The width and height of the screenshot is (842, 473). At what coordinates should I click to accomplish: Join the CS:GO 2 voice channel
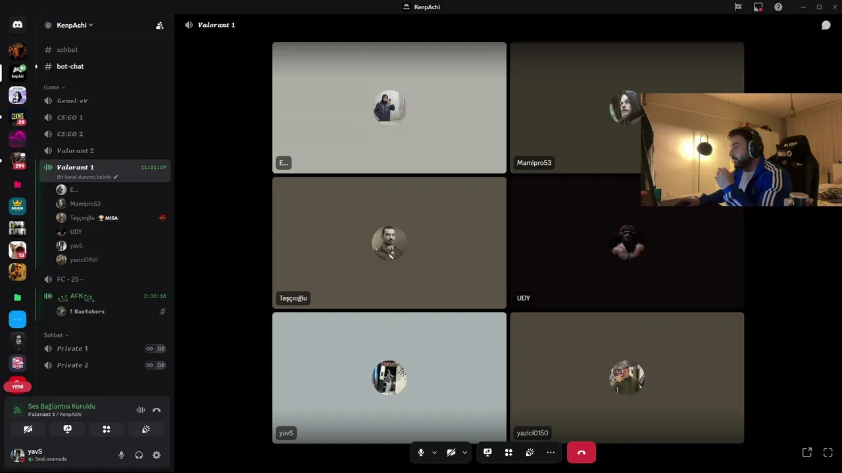(x=105, y=134)
